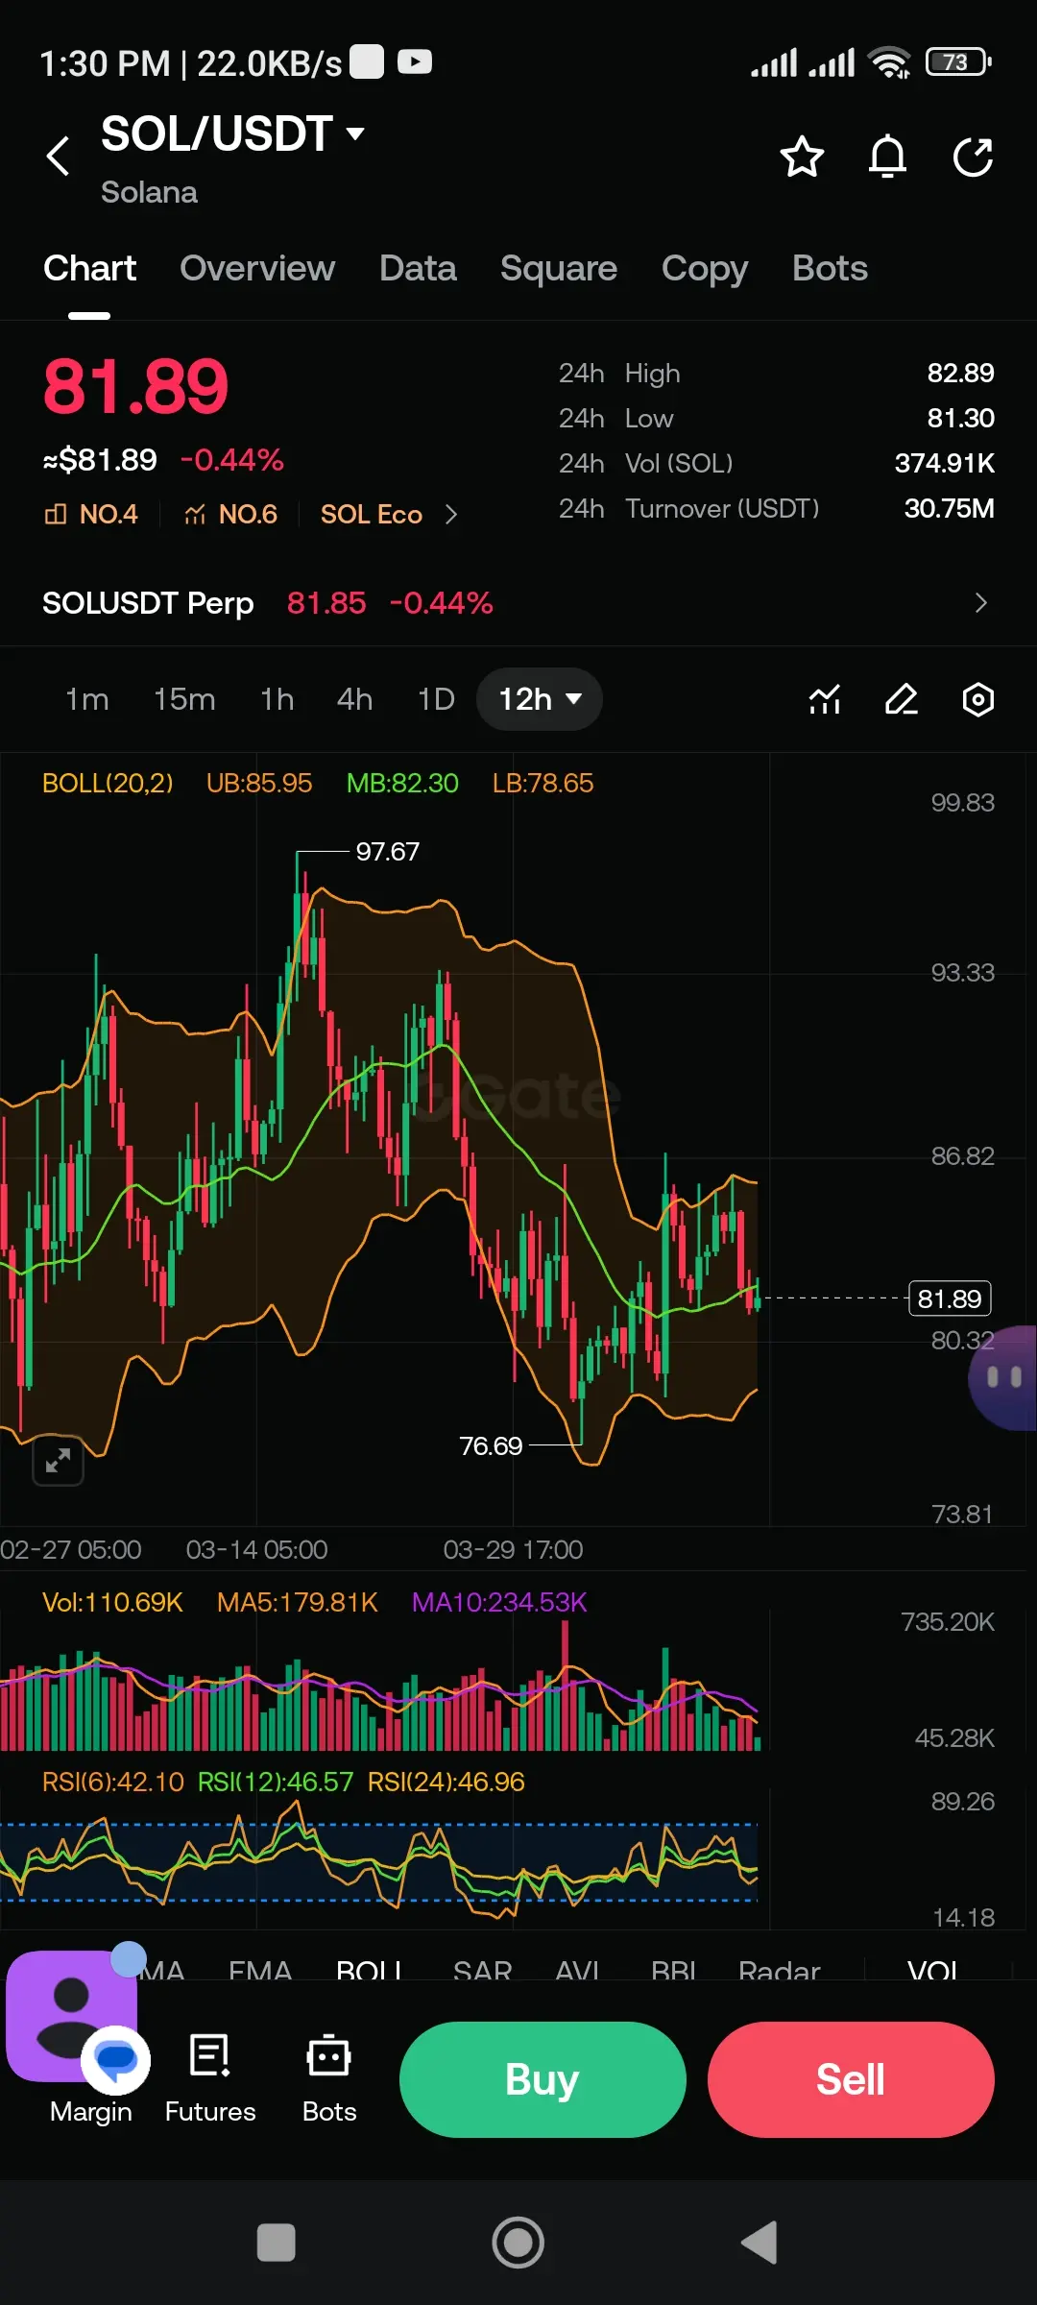This screenshot has height=2305, width=1037.
Task: Open price alert bell icon
Action: pyautogui.click(x=887, y=157)
